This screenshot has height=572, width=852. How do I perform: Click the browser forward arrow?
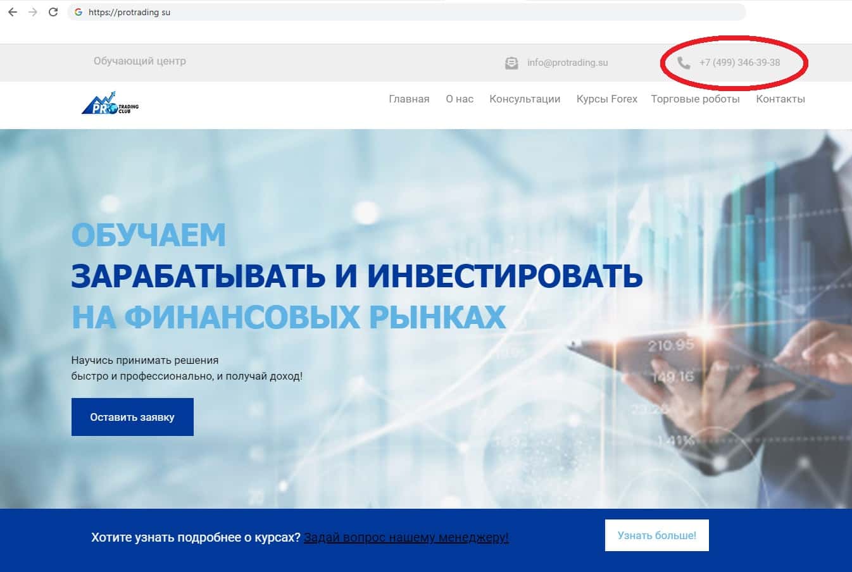click(x=33, y=12)
